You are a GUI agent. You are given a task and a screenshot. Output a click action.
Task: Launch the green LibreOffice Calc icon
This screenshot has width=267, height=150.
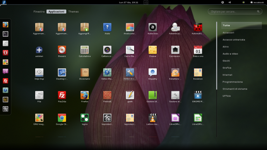click(x=198, y=118)
